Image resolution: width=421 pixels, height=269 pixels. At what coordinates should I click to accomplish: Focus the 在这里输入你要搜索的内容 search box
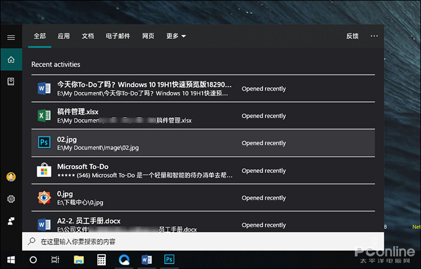[203, 241]
